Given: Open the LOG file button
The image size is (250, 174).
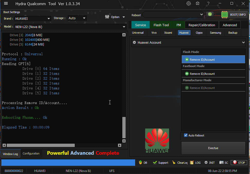Looking at the screenshot, I should (195, 162).
